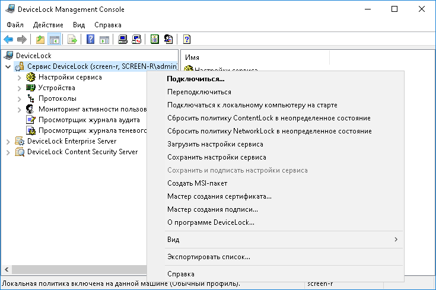Click the Content Security Server icon
The width and height of the screenshot is (436, 290).
point(20,152)
